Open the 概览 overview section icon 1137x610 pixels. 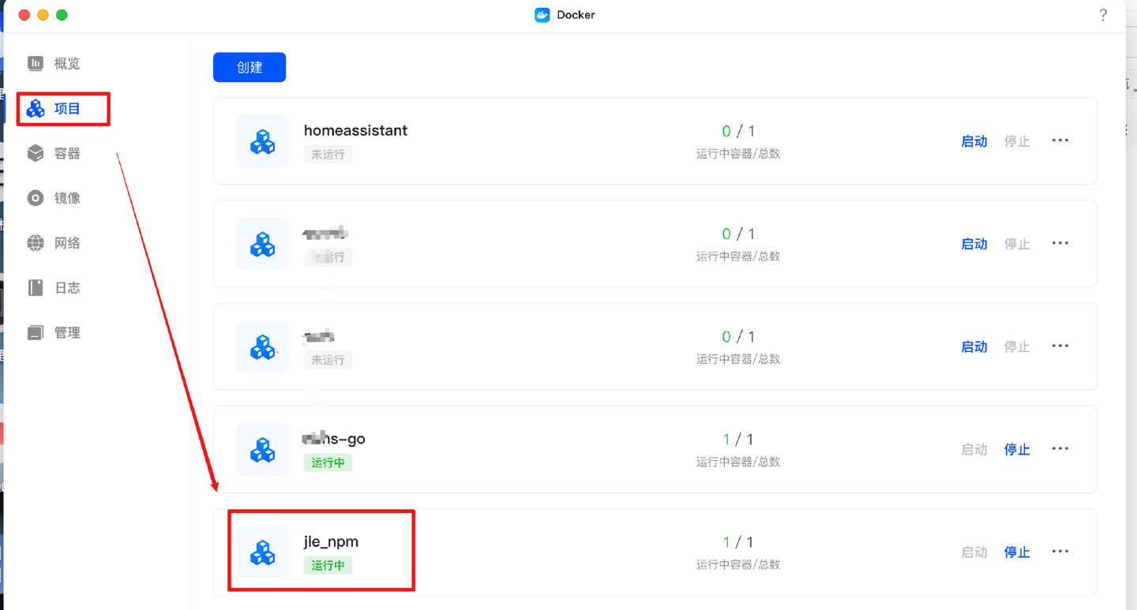click(x=36, y=64)
